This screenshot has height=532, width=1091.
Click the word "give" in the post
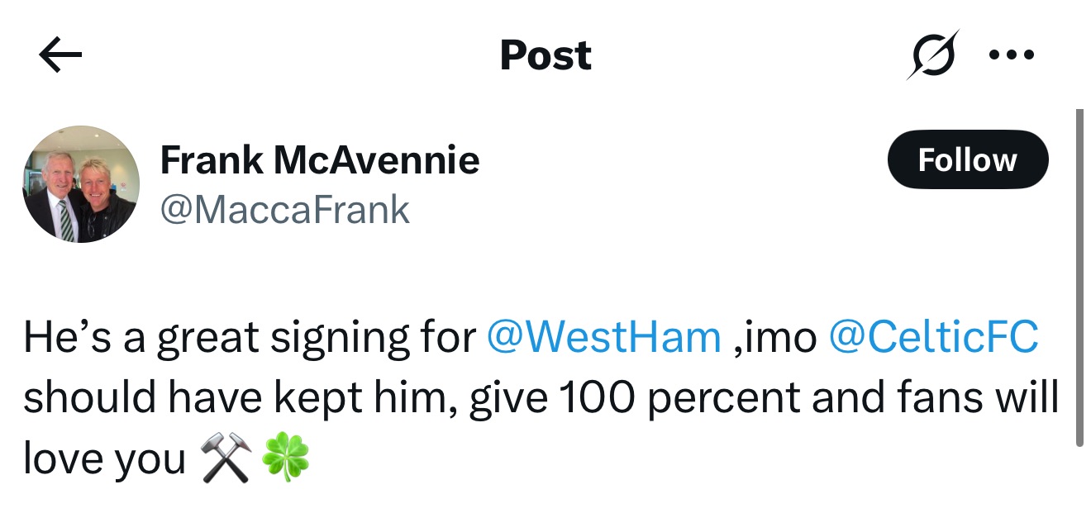tap(509, 398)
